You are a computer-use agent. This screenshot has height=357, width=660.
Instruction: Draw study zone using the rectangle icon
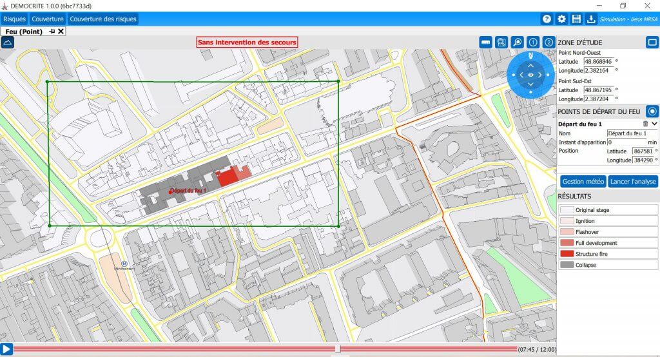pyautogui.click(x=652, y=42)
